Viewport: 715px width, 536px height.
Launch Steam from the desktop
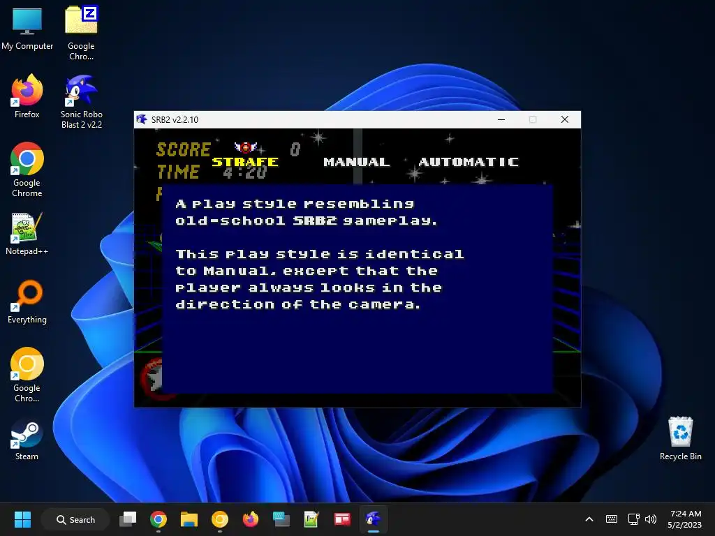(27, 440)
